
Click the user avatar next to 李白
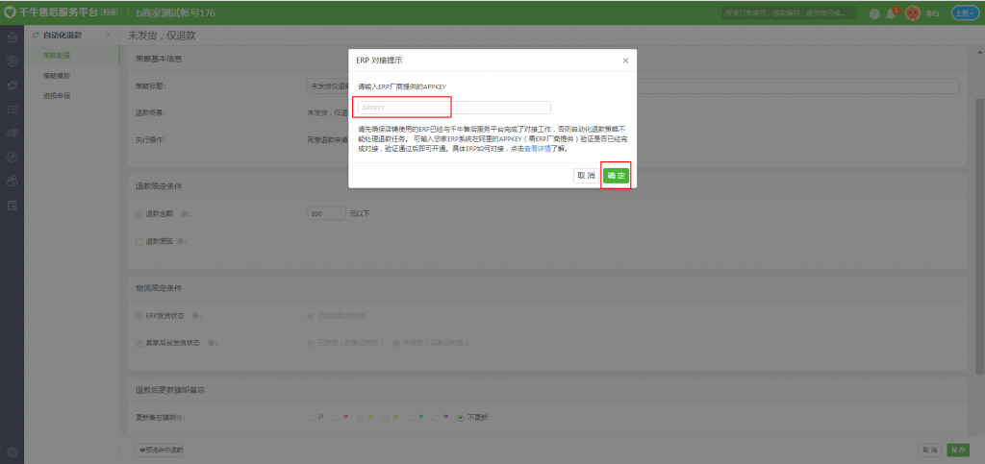pos(912,13)
